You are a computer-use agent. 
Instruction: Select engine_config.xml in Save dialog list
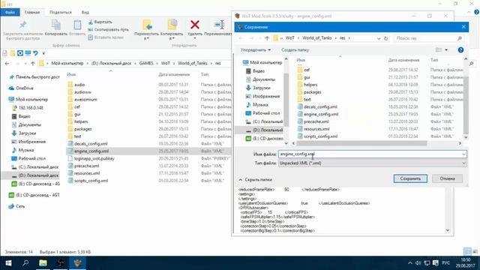tap(321, 114)
